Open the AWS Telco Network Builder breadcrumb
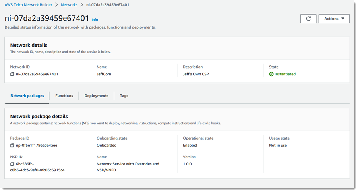 click(28, 5)
